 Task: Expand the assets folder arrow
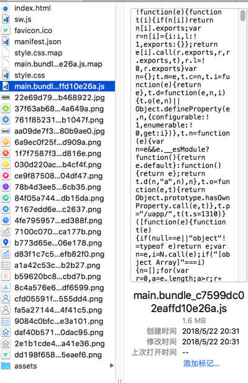tap(112, 366)
